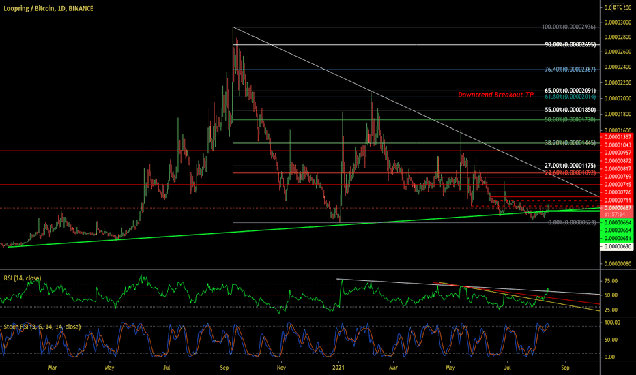The height and width of the screenshot is (375, 636).
Task: Select the RSI (14, close) indicator label
Action: [23, 278]
